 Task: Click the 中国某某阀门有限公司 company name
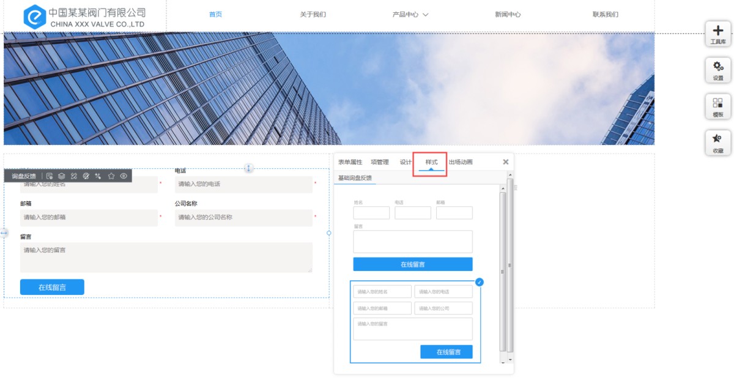(97, 12)
